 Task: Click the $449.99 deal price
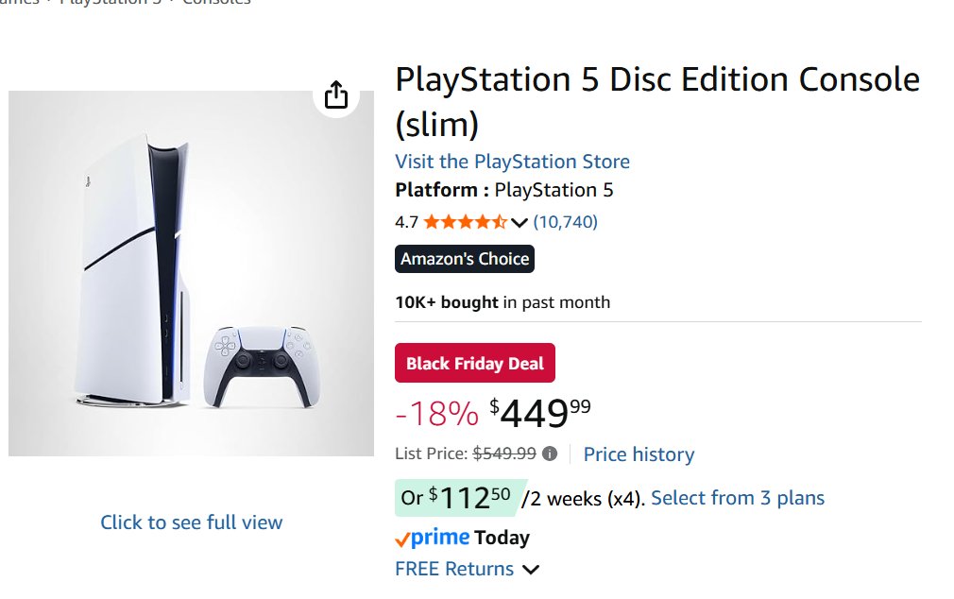(540, 413)
